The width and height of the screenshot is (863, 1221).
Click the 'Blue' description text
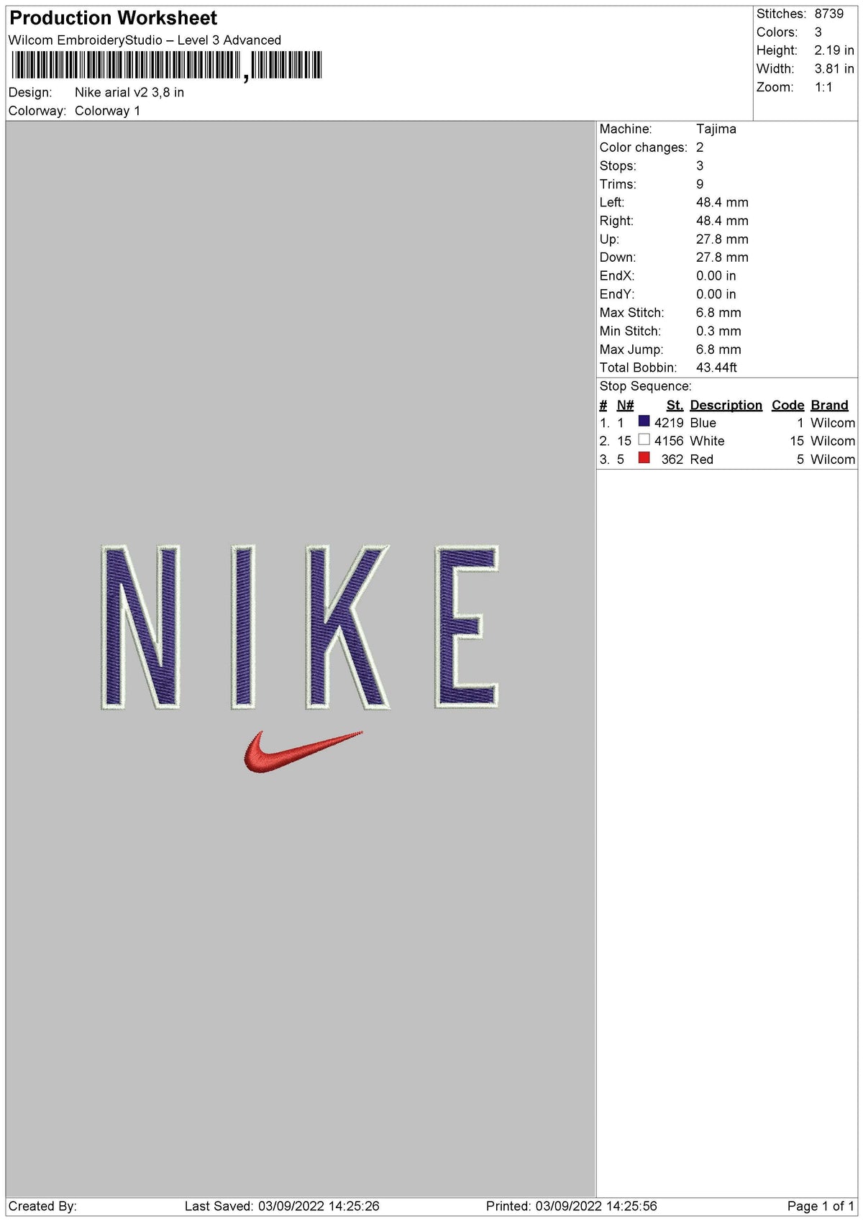click(703, 424)
